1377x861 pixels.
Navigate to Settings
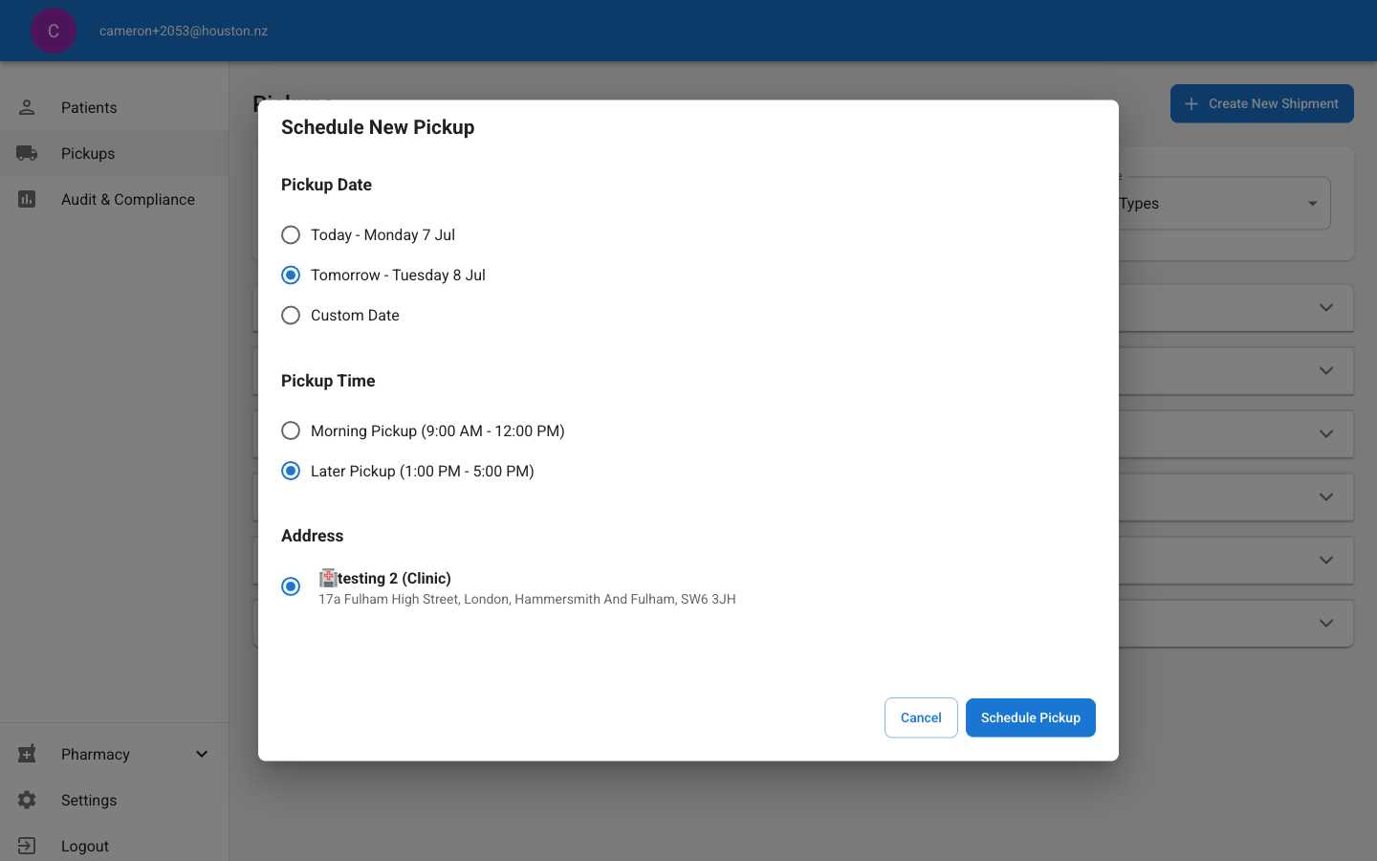click(114, 800)
